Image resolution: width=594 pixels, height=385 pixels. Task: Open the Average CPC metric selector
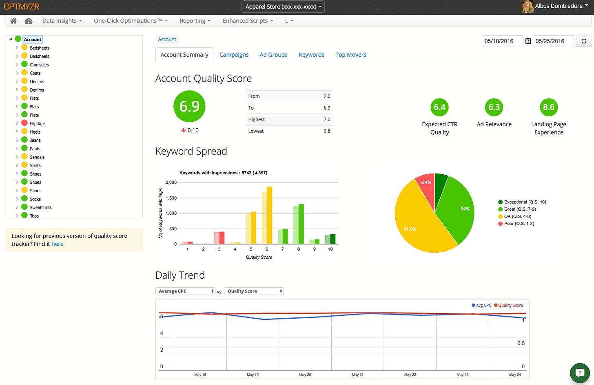185,291
